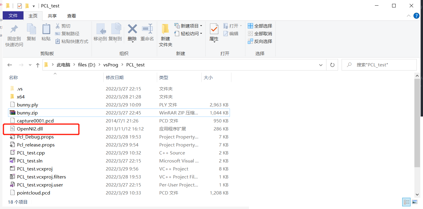Viewport: 423px width, 209px height.
Task: Open the address bar history dropdown
Action: coord(321,65)
